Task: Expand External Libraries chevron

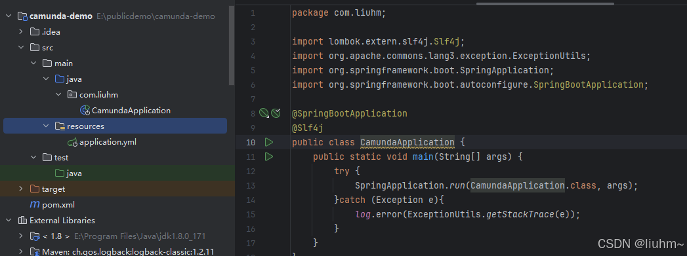Action: tap(9, 221)
